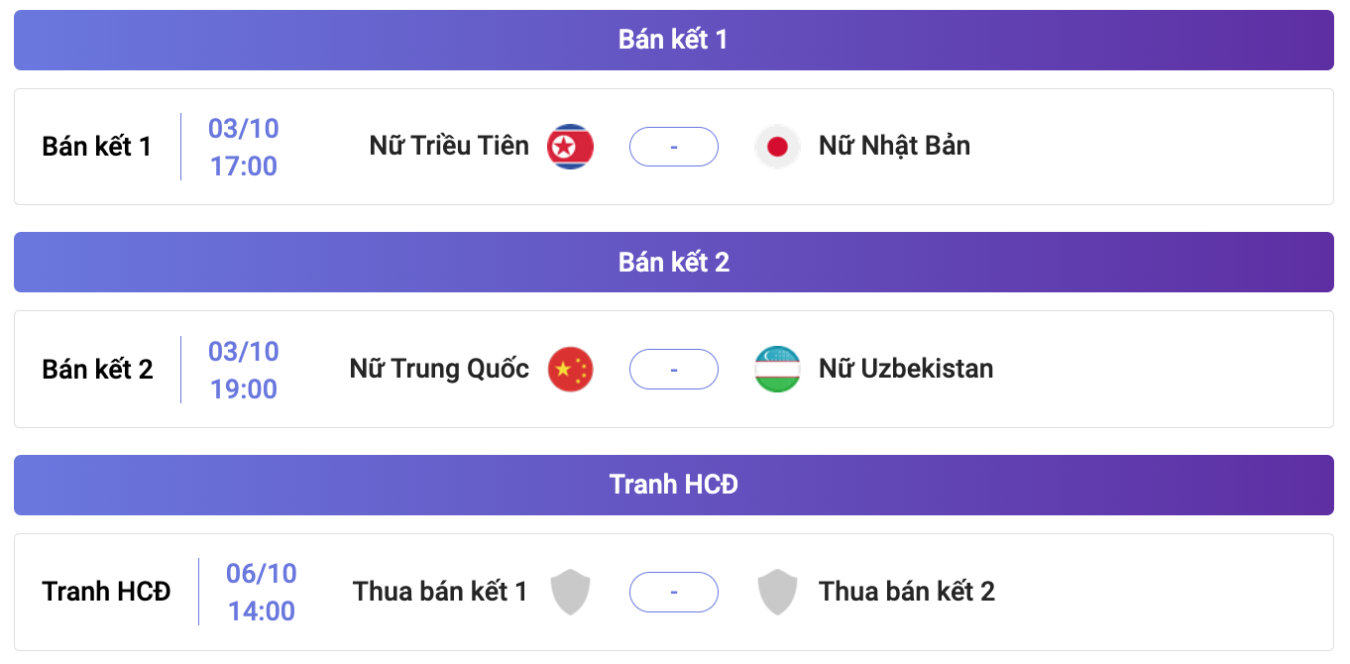Click the 03/10 19:00 match time
1350x664 pixels.
pyautogui.click(x=244, y=370)
